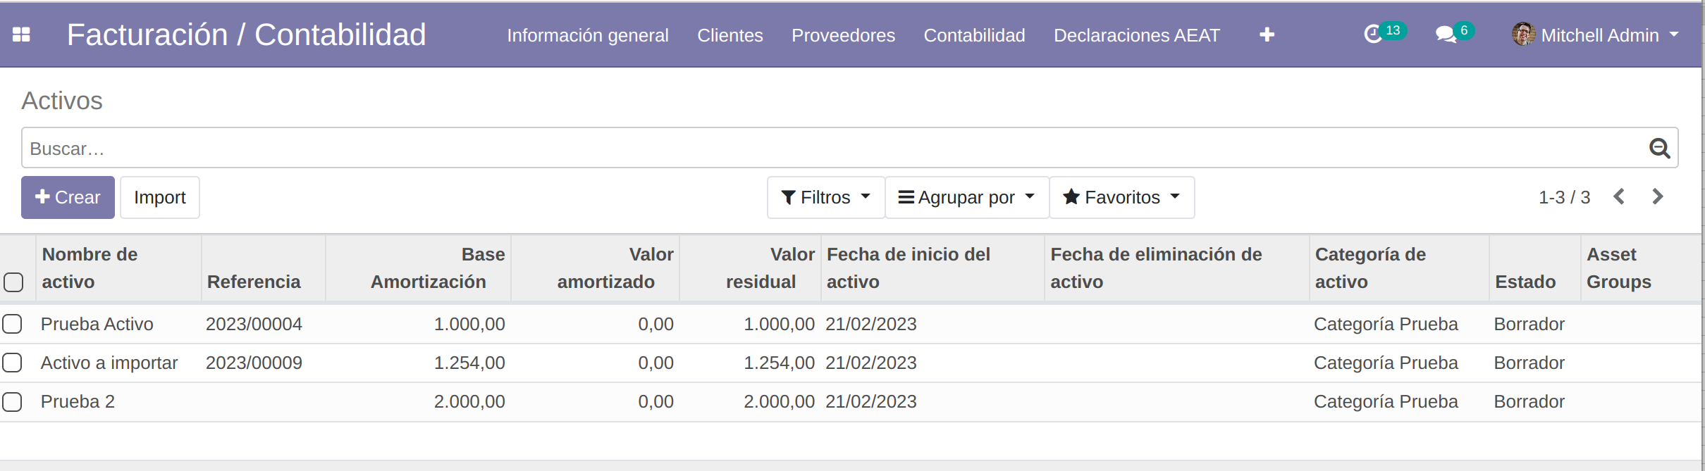The height and width of the screenshot is (471, 1705).
Task: Click the 2.000,00 Valor residual cell
Action: [779, 401]
